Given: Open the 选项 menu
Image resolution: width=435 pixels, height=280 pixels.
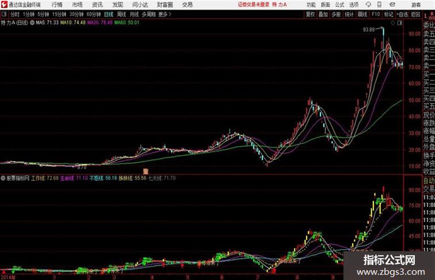Looking at the screenshot, I should click(354, 5).
